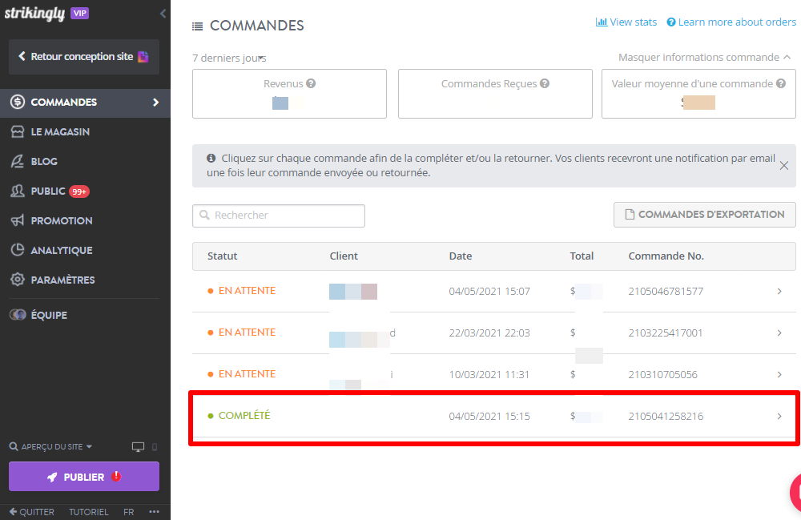Click Quitter at the bottom

coord(32,512)
